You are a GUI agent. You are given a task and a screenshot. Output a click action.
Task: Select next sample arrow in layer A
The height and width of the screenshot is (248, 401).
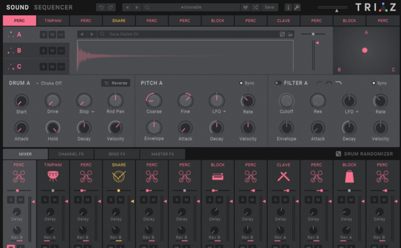tap(92, 34)
